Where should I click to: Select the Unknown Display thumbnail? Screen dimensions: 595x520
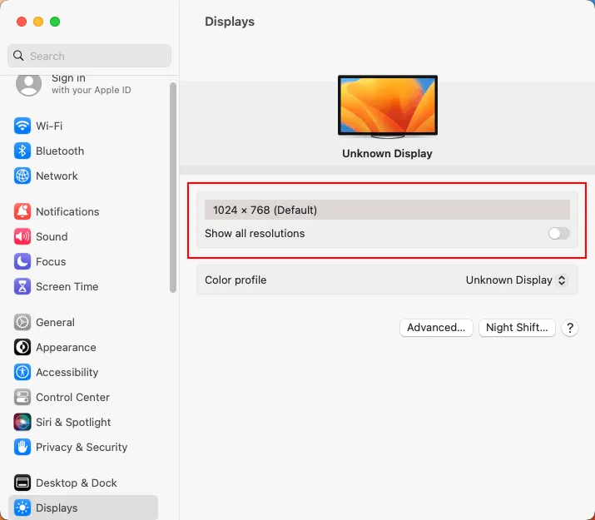coord(387,106)
